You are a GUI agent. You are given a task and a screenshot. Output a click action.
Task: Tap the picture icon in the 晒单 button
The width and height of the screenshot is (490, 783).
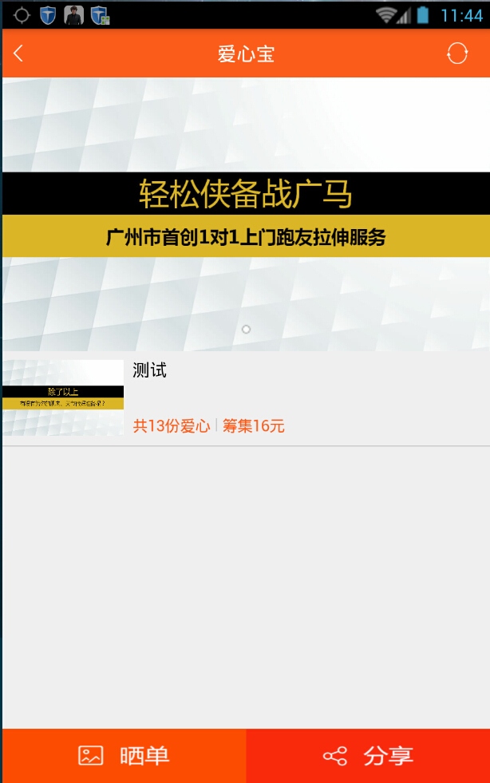pyautogui.click(x=91, y=755)
